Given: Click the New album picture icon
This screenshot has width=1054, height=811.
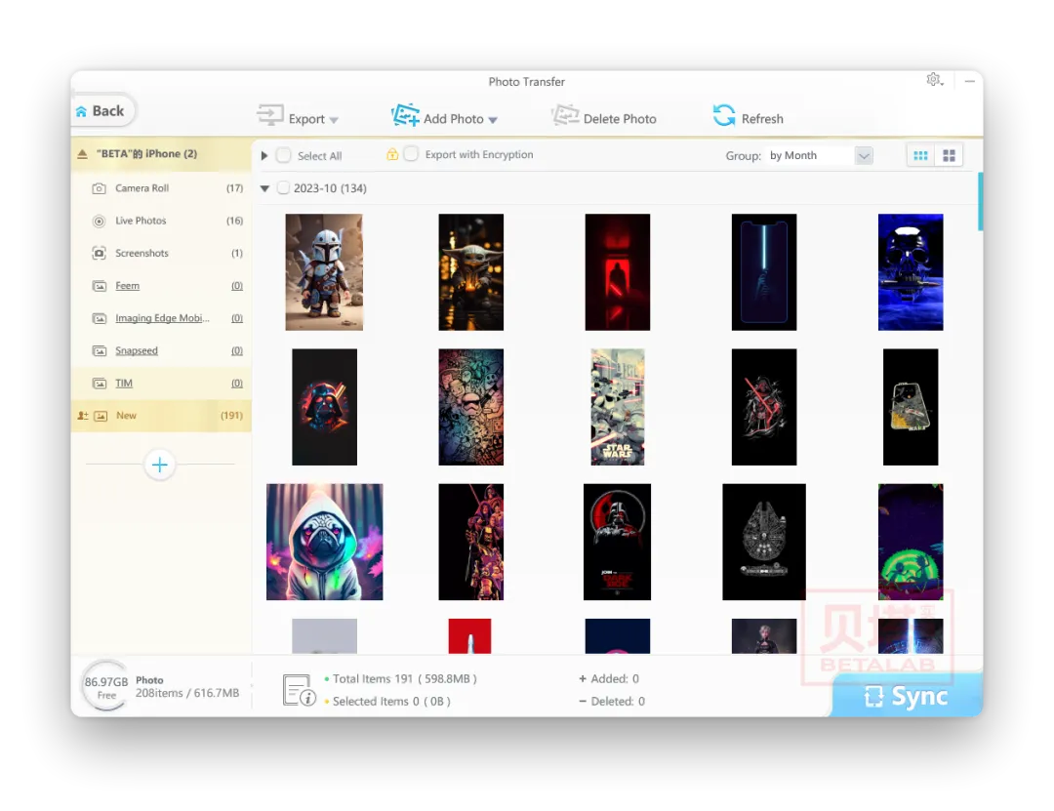Looking at the screenshot, I should click(x=101, y=416).
